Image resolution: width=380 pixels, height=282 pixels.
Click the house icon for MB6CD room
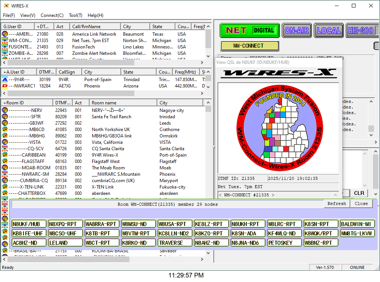click(5, 130)
